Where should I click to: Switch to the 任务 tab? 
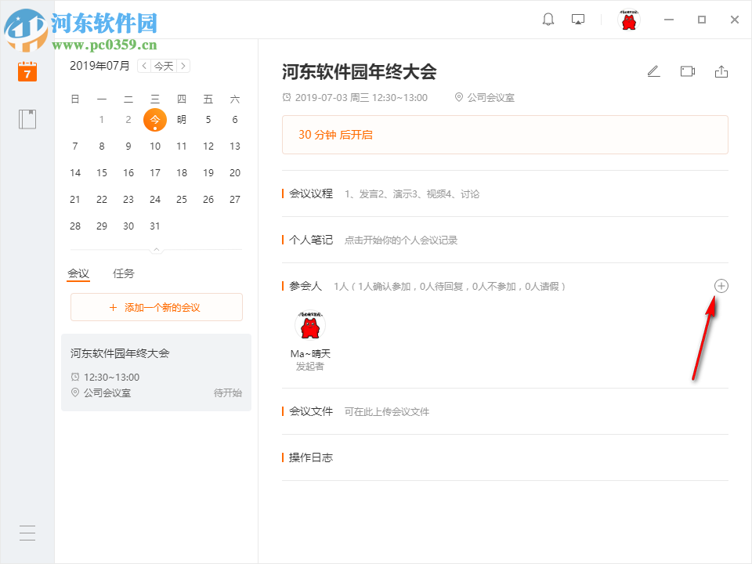coord(123,273)
